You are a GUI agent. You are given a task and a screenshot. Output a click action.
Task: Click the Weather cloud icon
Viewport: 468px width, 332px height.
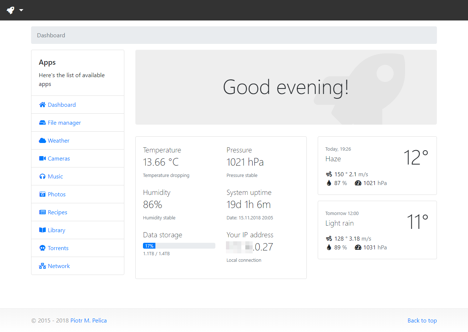point(42,141)
